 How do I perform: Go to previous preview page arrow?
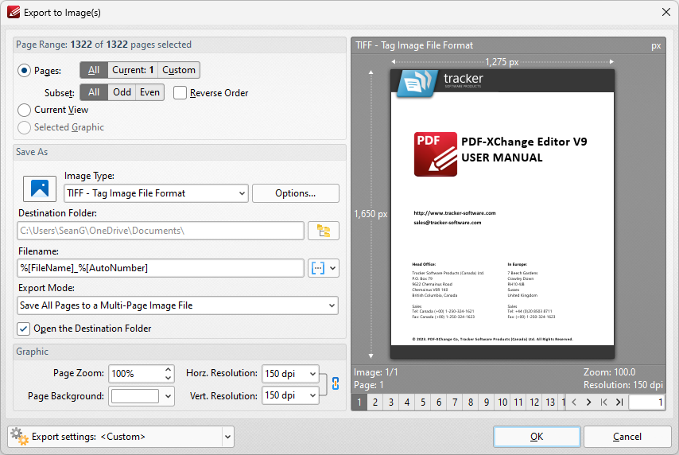[574, 402]
